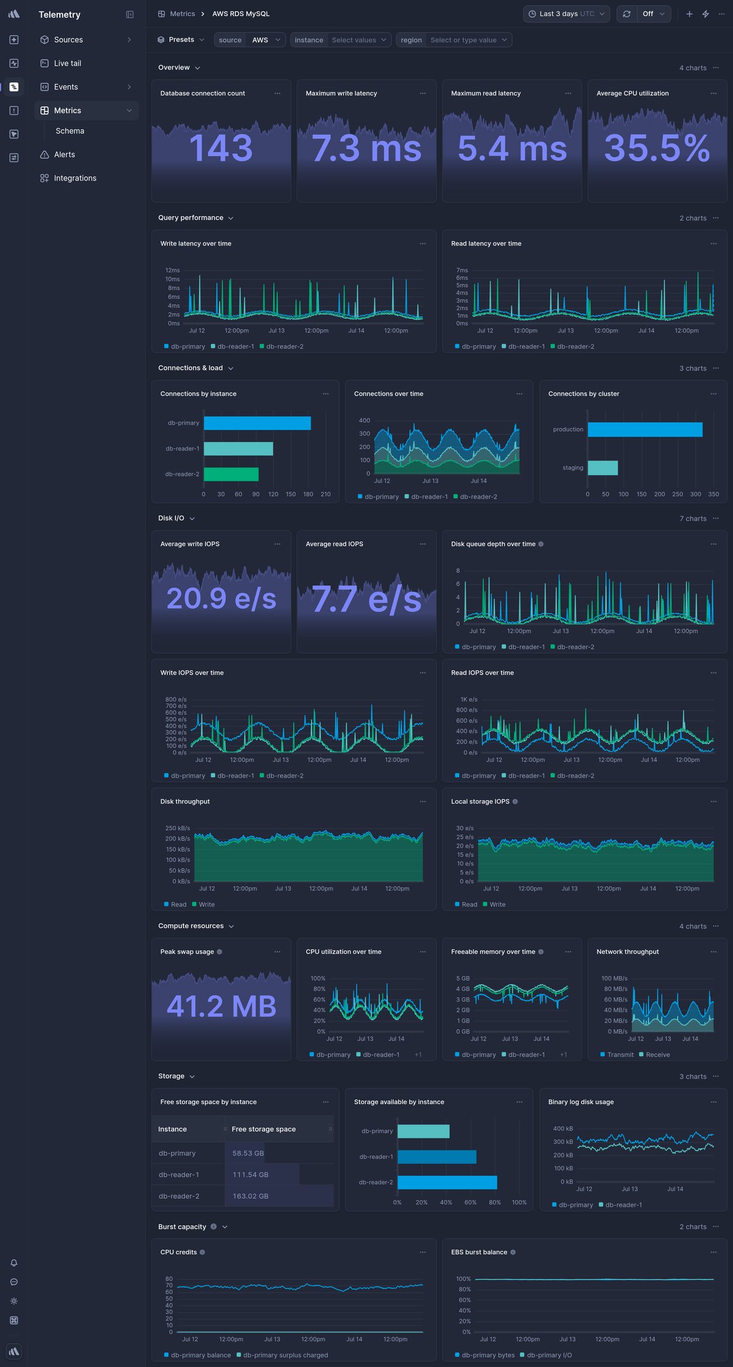
Task: Toggle db-reader-1 in Connections over time legend
Action: click(426, 497)
